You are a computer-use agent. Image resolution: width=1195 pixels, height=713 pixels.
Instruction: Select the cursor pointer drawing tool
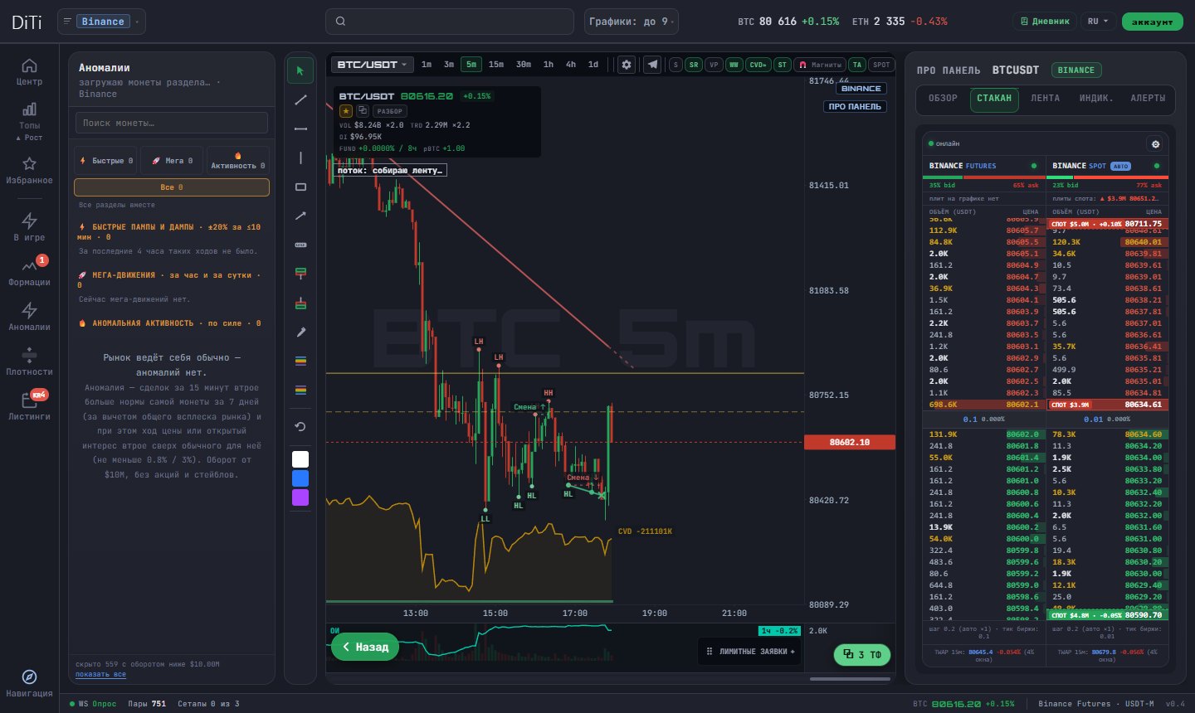pos(300,70)
